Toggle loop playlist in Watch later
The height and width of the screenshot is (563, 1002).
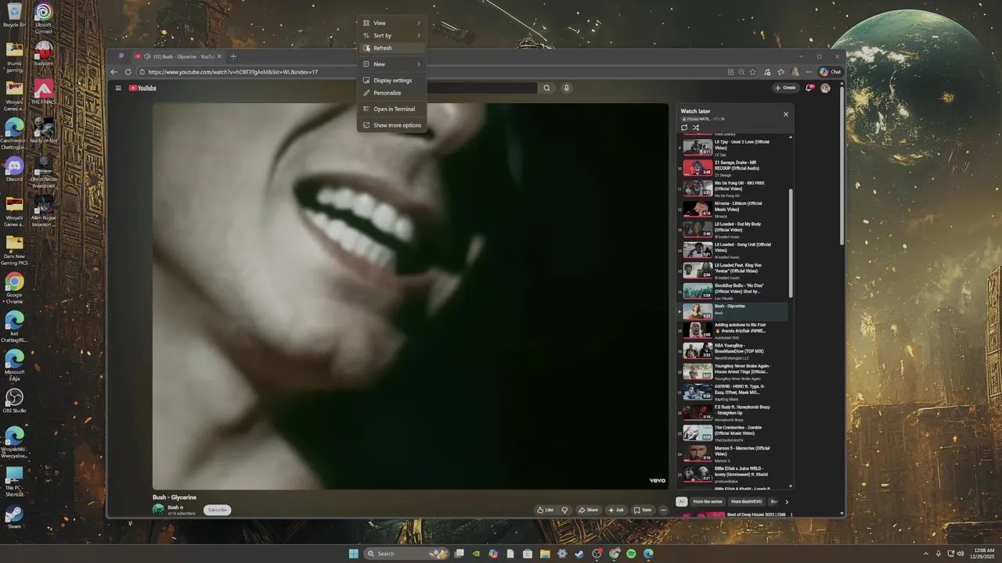684,127
